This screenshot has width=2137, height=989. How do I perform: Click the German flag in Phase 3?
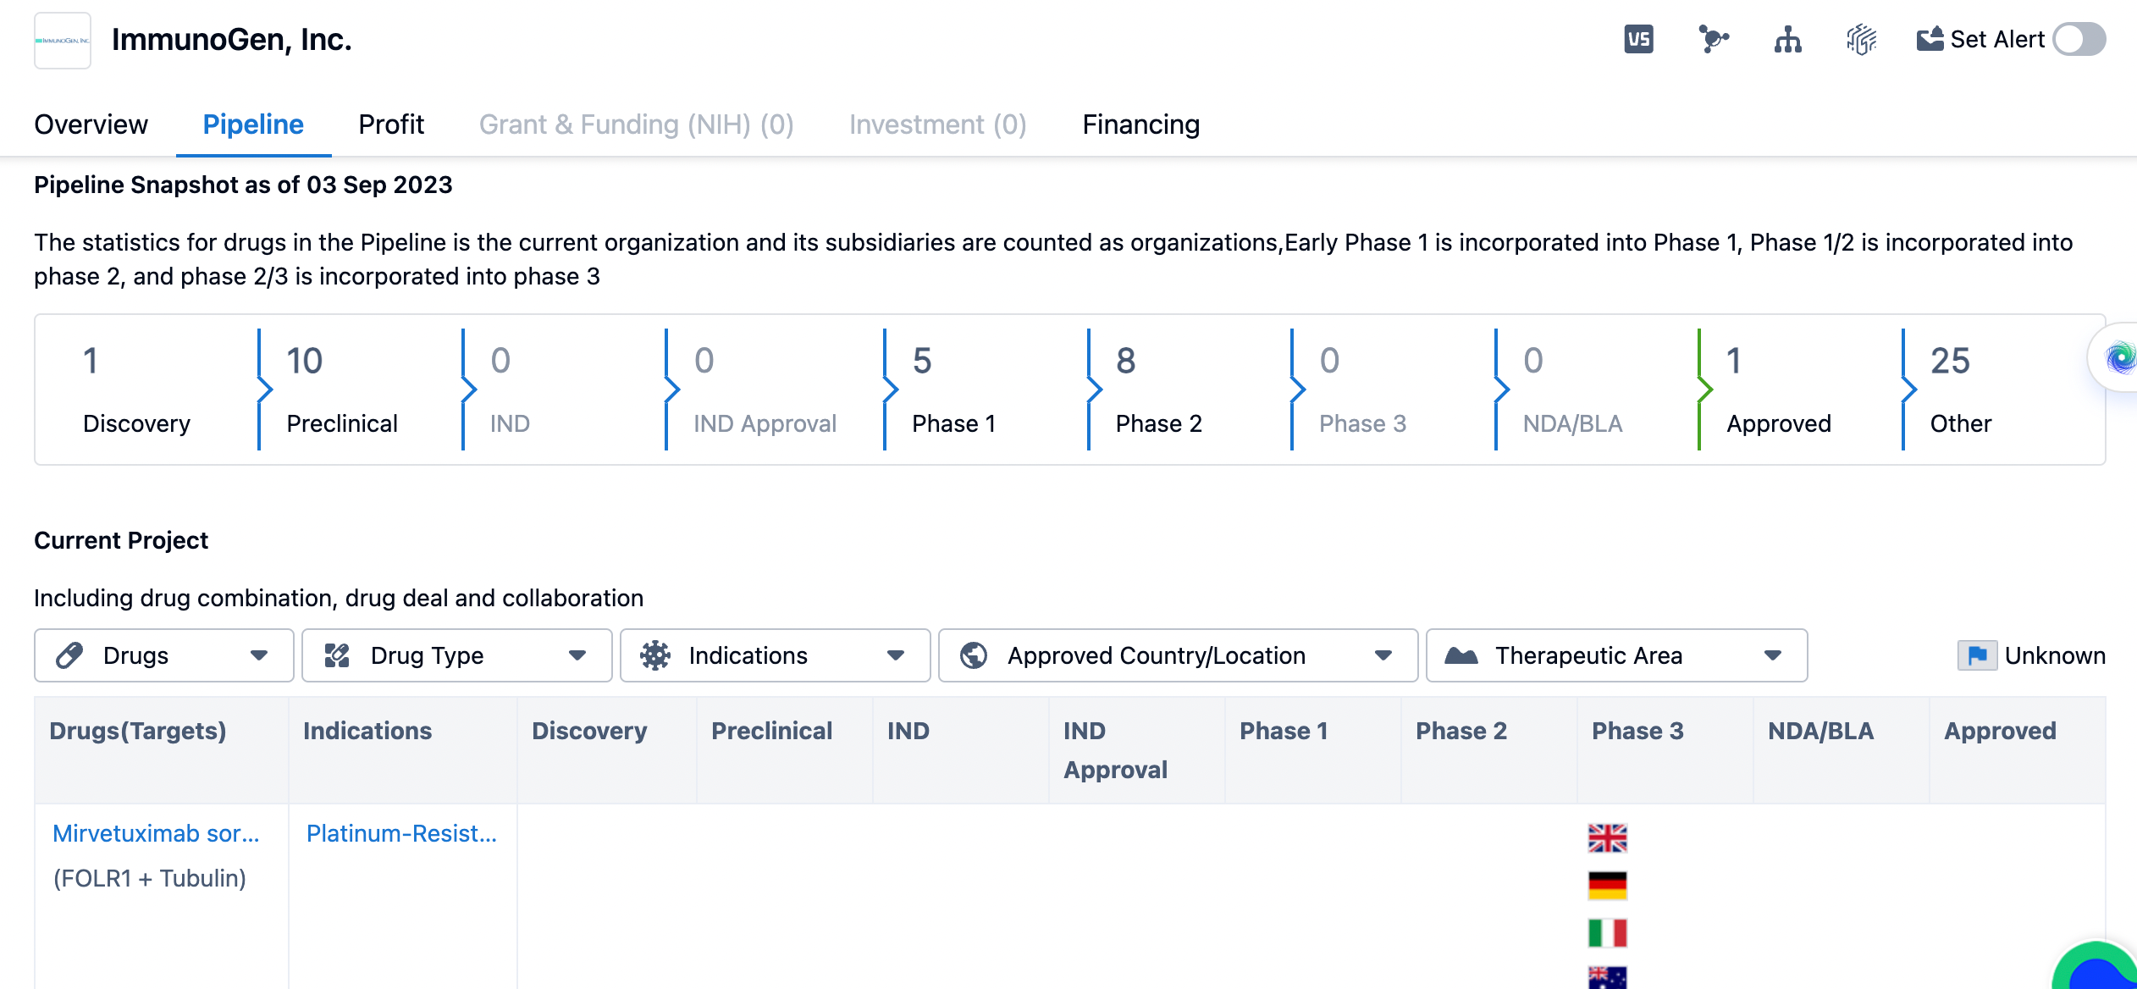(1607, 885)
